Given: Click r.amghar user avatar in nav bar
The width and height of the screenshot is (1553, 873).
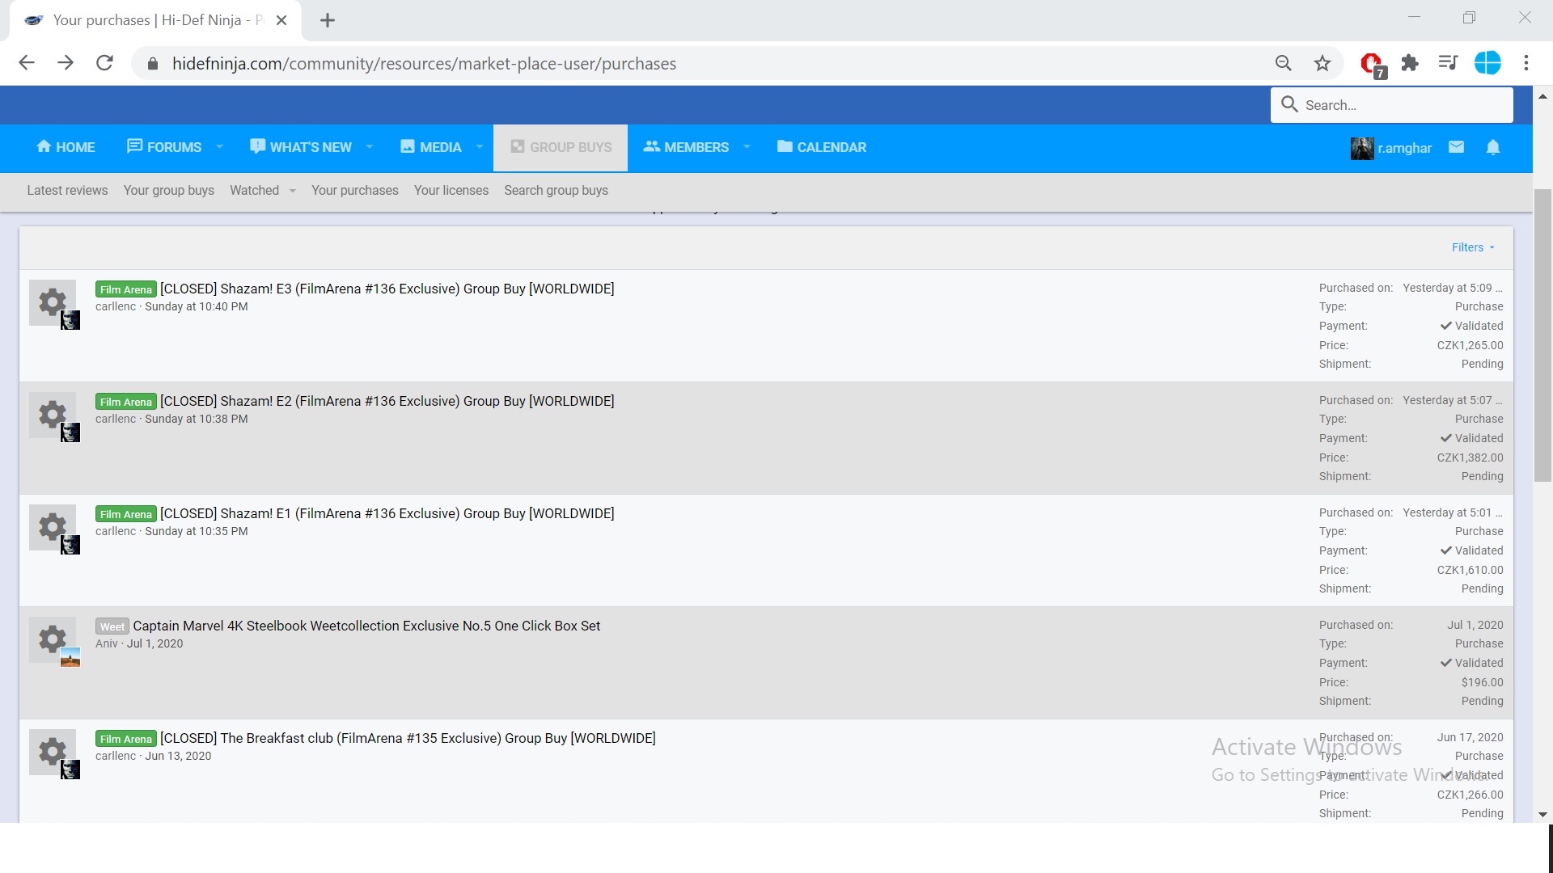Looking at the screenshot, I should tap(1362, 148).
